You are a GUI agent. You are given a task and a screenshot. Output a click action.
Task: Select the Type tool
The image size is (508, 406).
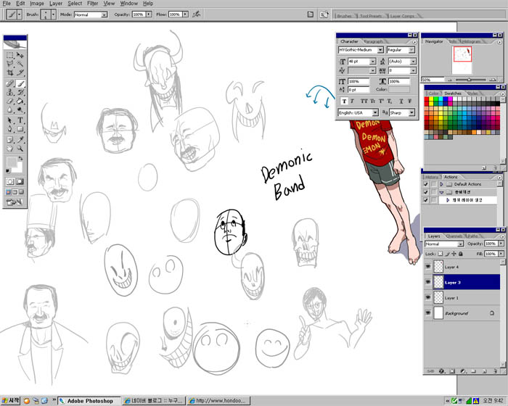pos(20,120)
